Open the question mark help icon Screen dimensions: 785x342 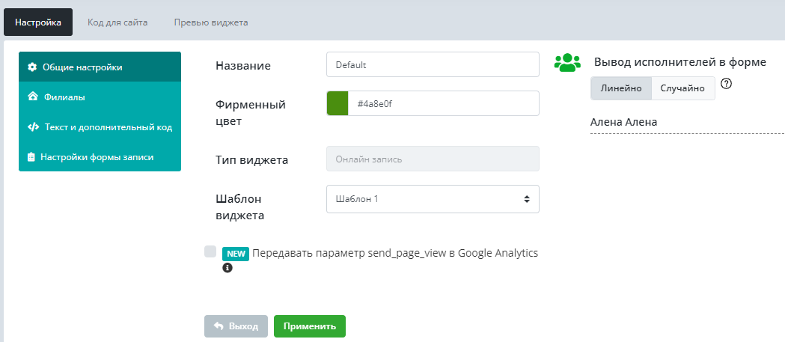pyautogui.click(x=727, y=84)
